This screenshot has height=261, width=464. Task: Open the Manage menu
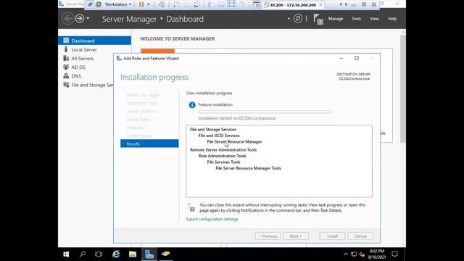(x=336, y=19)
